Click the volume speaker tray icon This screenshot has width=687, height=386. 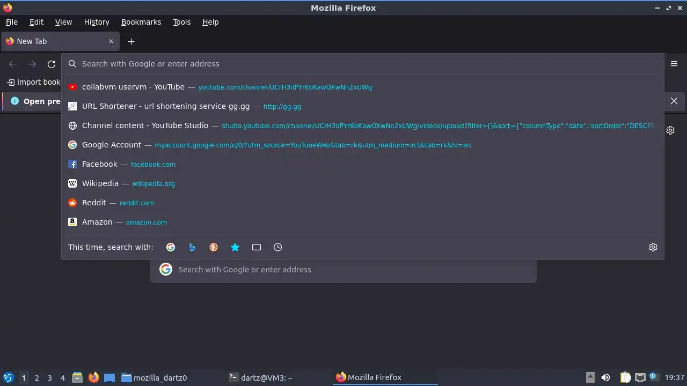(x=605, y=377)
